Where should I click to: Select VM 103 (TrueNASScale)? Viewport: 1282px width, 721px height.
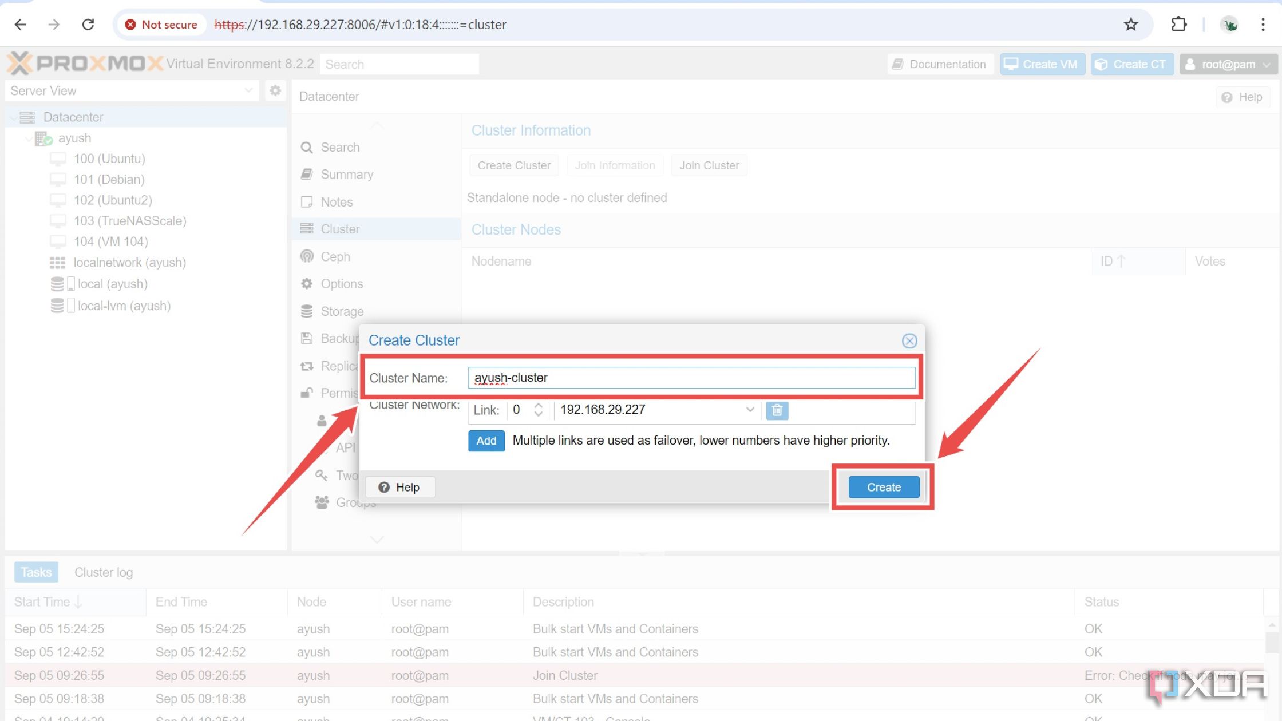(x=129, y=221)
